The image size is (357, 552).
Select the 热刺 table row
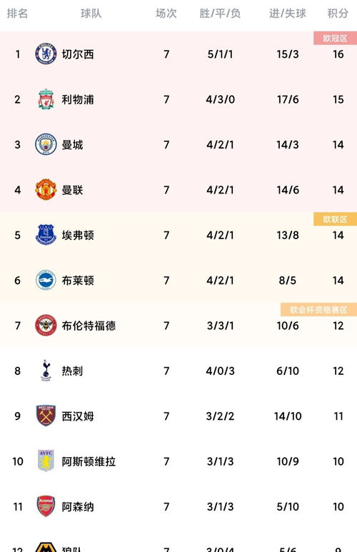point(178,371)
